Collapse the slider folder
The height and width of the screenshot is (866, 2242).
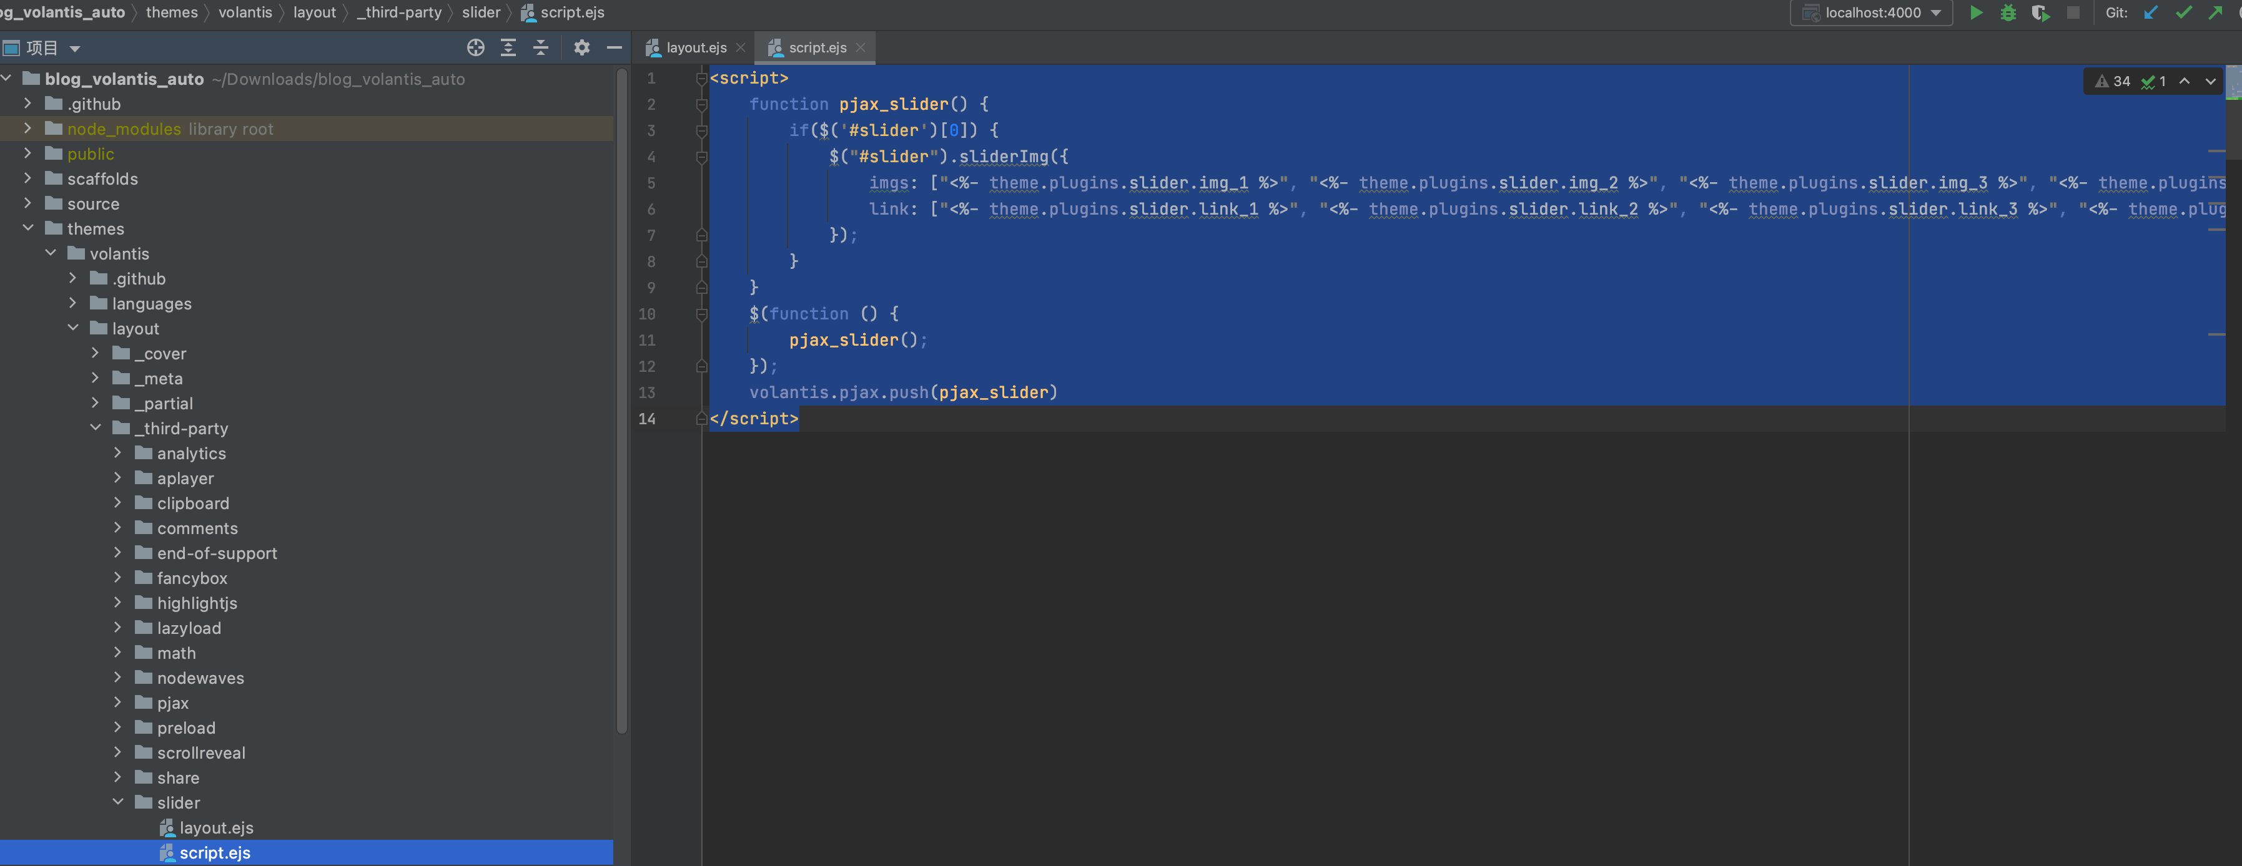coord(117,802)
